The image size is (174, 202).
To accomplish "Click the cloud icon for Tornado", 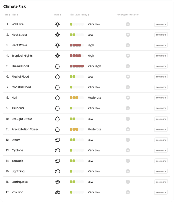I will [57, 161].
